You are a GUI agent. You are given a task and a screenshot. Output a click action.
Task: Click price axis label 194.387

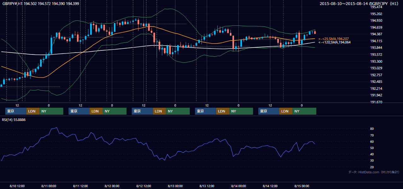click(376, 34)
